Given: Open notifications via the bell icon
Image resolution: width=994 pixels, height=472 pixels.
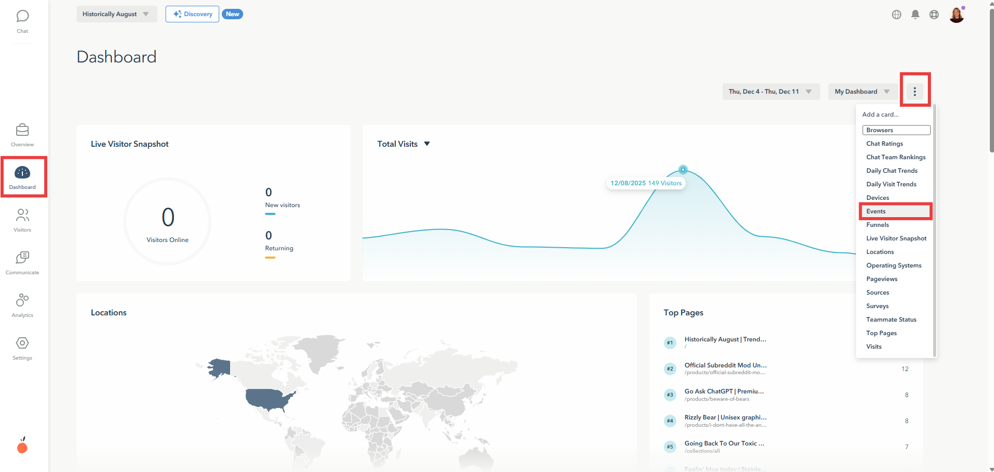Looking at the screenshot, I should (915, 15).
